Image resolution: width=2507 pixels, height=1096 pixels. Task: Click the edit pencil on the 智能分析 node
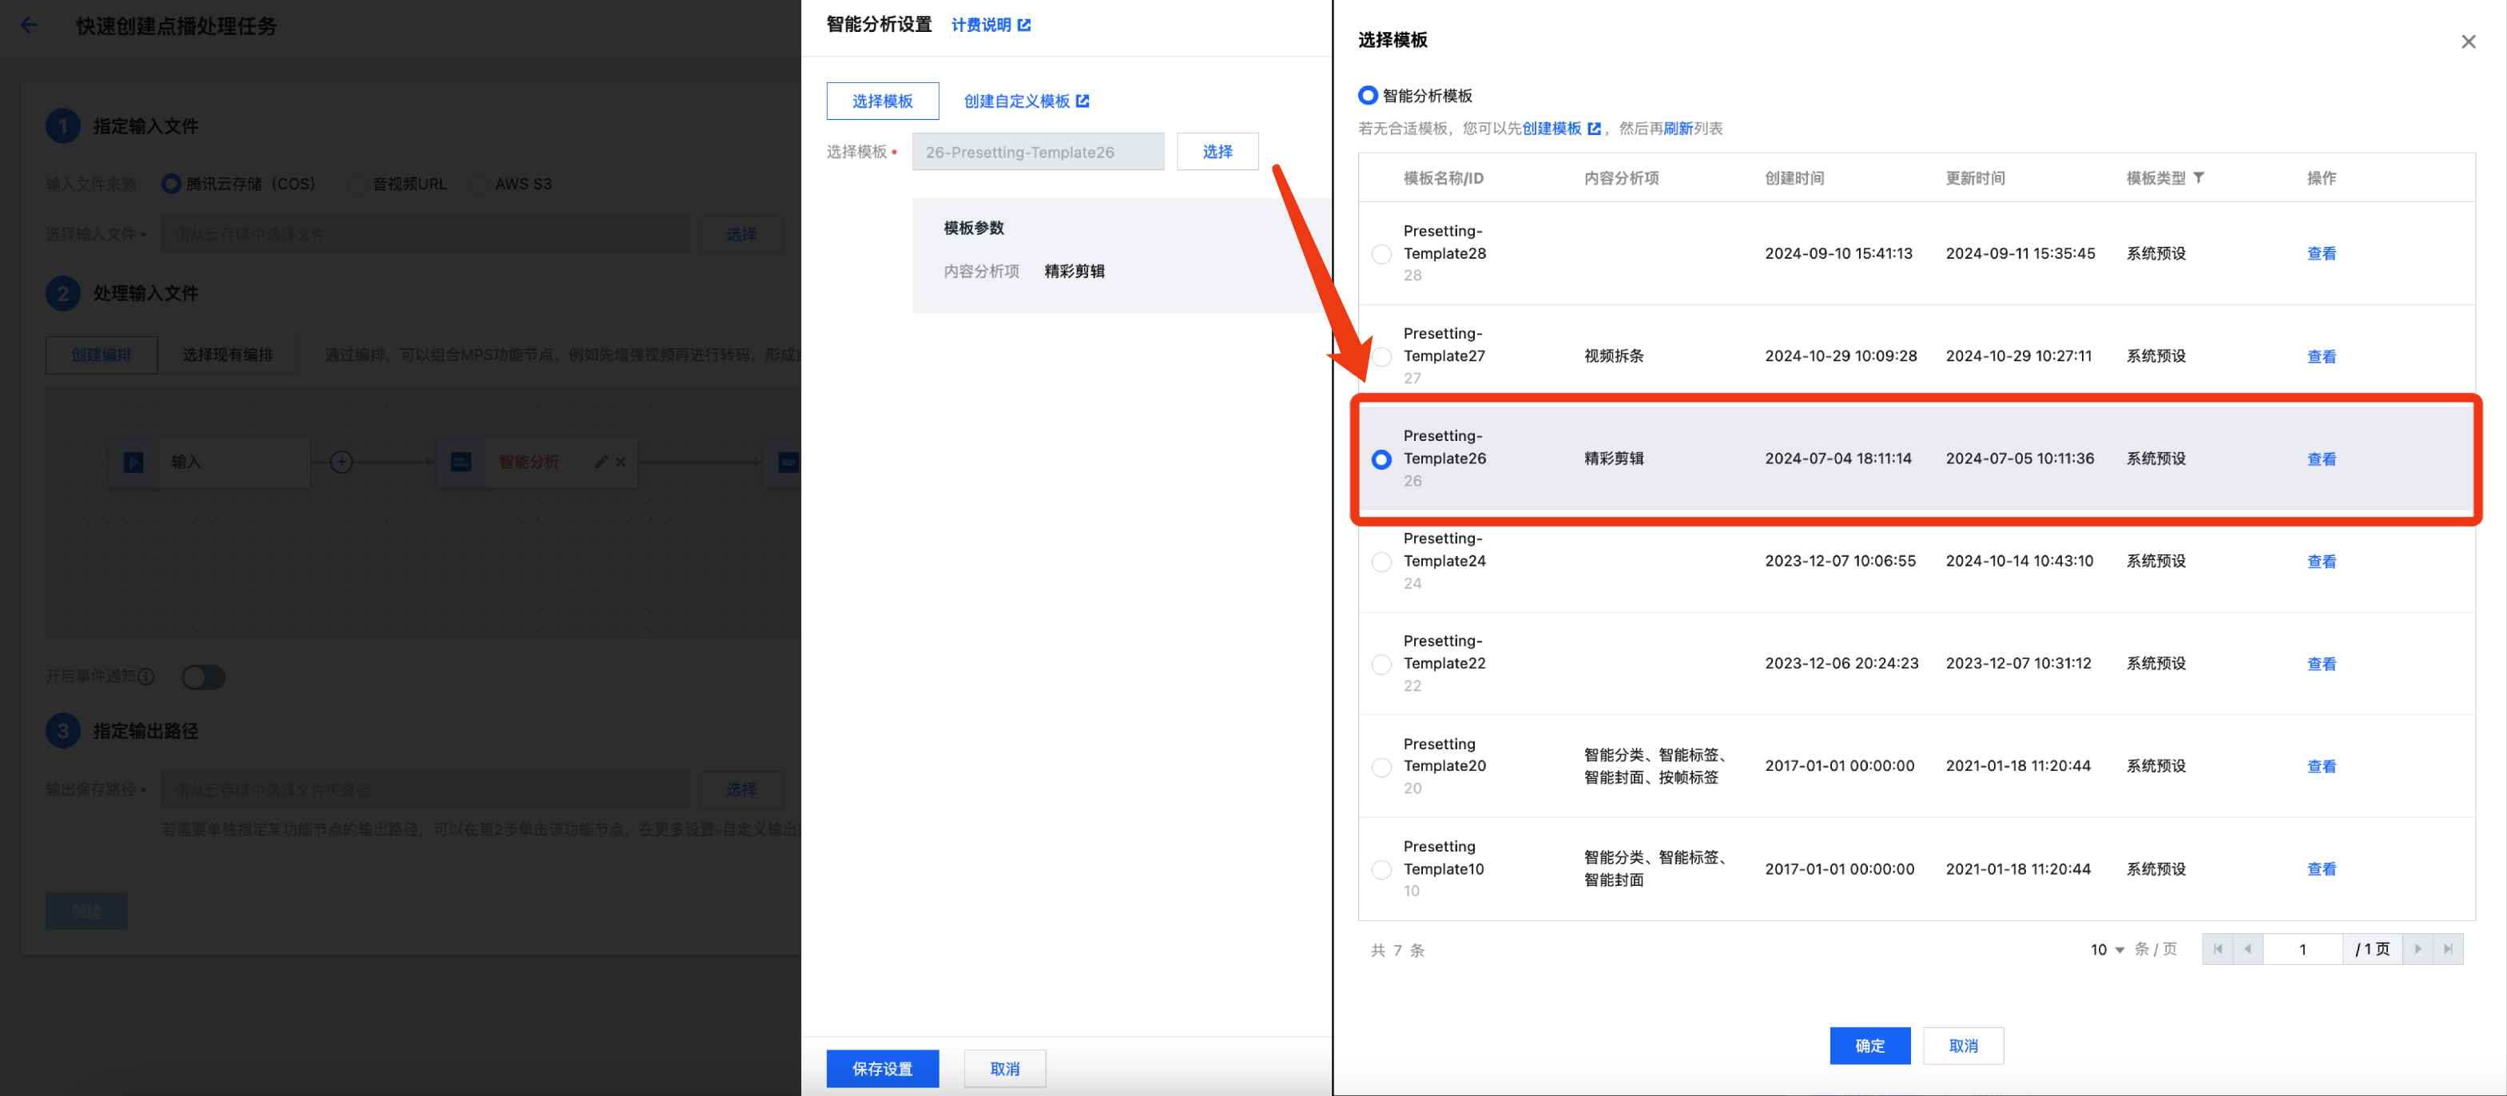[x=601, y=463]
